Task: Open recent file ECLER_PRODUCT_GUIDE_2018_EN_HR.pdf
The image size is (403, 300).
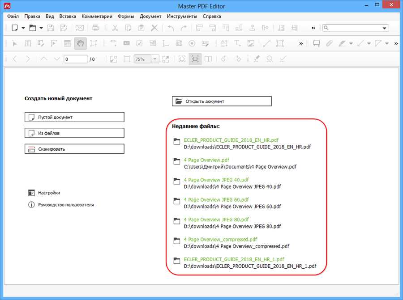Action: (231, 140)
